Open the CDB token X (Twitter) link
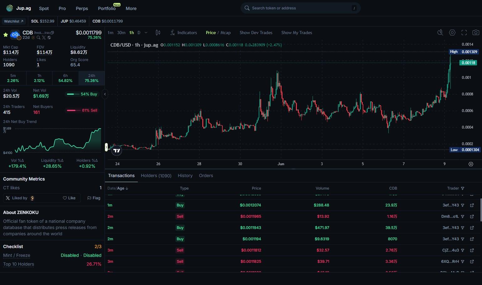 coord(44,38)
